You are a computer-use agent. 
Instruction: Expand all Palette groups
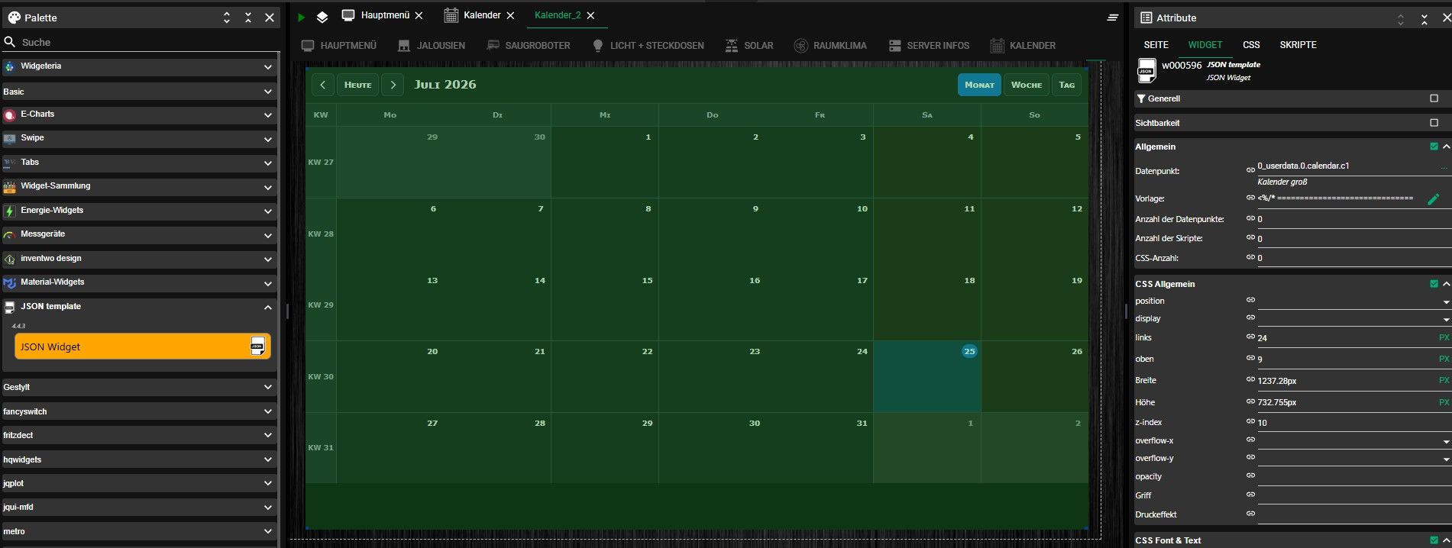pyautogui.click(x=227, y=17)
